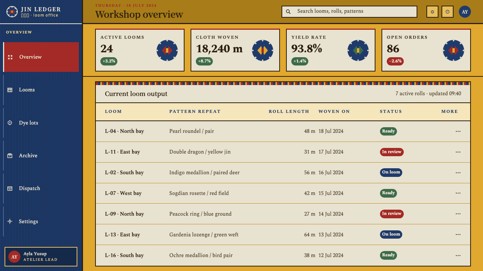Click the Active Looms roundel emblem
The width and height of the screenshot is (483, 271).
coord(167,50)
